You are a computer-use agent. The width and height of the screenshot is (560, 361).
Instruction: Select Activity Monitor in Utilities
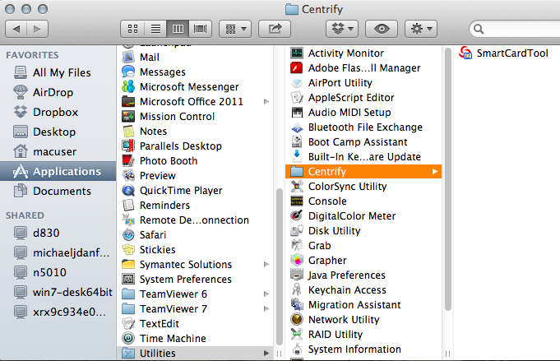click(x=345, y=53)
